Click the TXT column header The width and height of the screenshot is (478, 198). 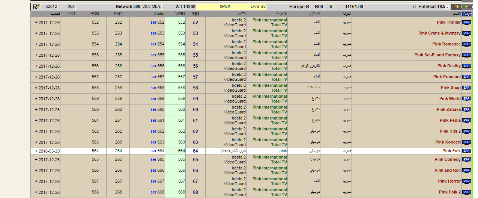72,14
